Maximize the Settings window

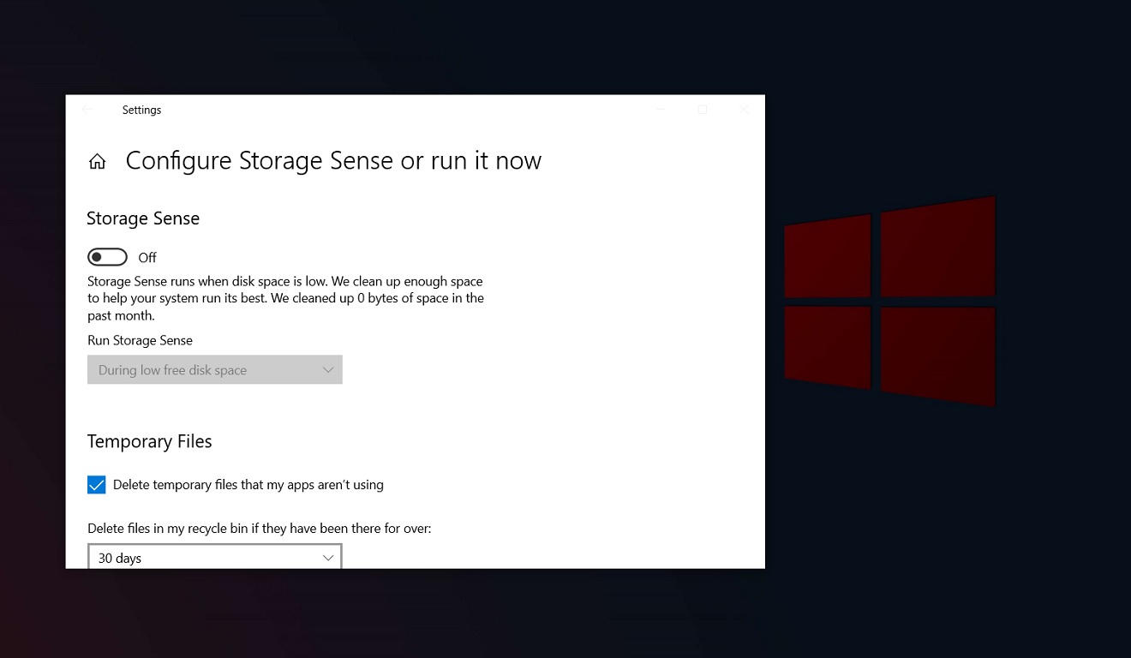[703, 110]
